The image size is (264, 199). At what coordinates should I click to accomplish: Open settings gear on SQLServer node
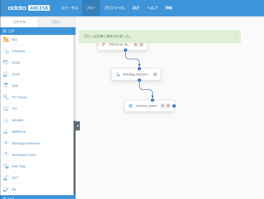136,45
